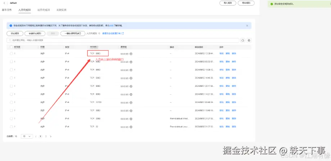Switch to the 出方向规则 tab

[44, 10]
